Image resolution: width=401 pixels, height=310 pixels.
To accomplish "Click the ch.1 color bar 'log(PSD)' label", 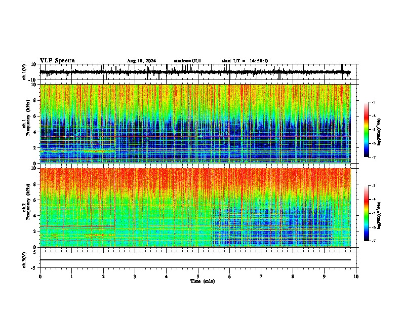I will (x=379, y=132).
